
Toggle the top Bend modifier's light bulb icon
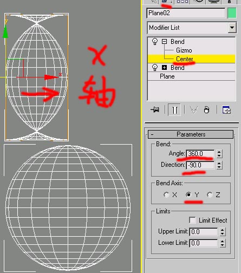(x=155, y=42)
